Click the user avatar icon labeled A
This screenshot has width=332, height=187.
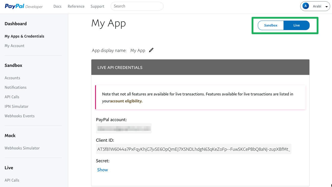(x=306, y=6)
